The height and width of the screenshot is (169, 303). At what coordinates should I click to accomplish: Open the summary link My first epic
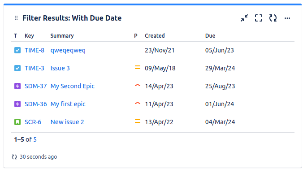68,104
